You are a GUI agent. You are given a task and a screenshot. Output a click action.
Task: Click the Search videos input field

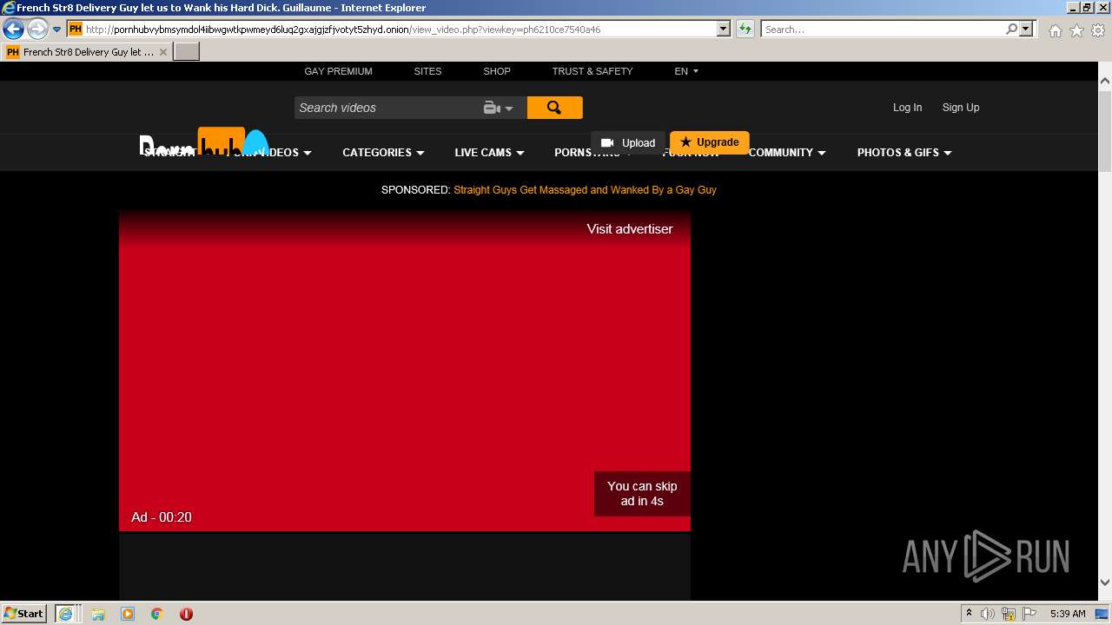tap(387, 108)
